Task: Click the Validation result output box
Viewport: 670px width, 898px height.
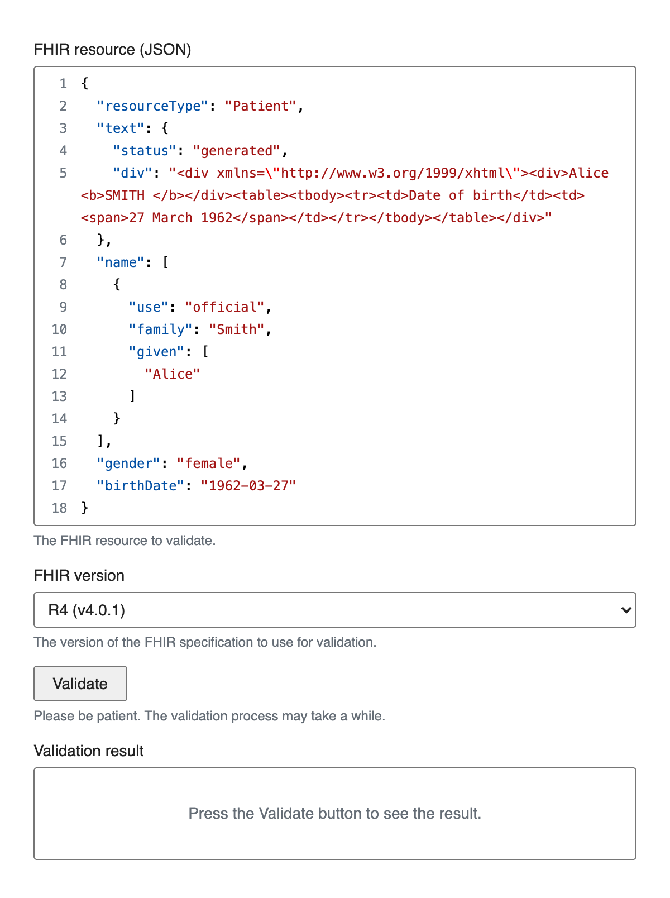Action: tap(335, 813)
